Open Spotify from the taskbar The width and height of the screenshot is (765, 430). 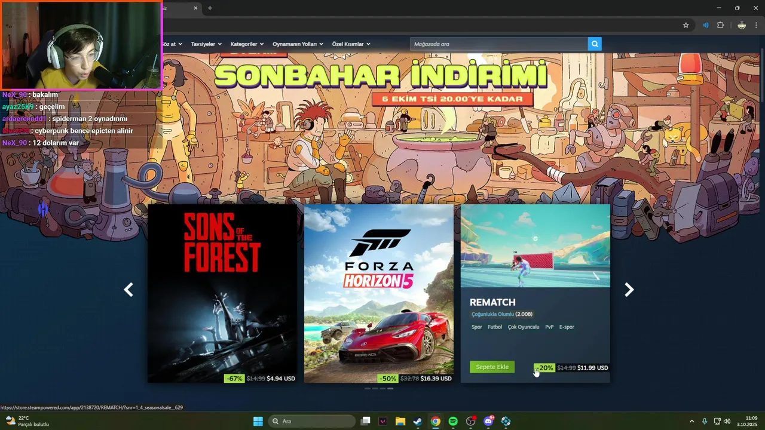(453, 421)
